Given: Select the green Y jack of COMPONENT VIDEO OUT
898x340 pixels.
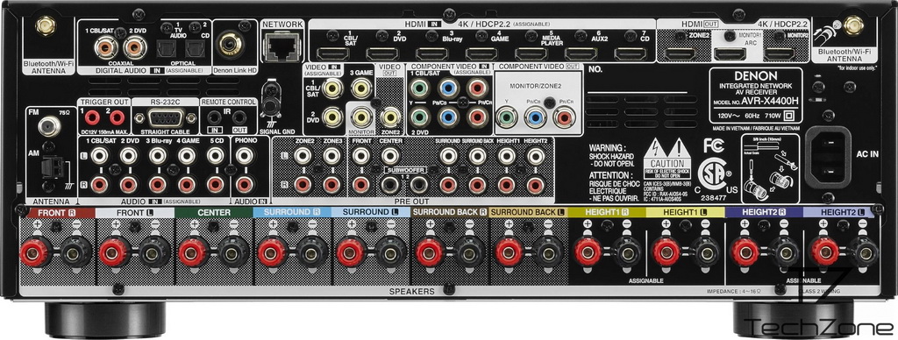Looking at the screenshot, I should [x=506, y=117].
